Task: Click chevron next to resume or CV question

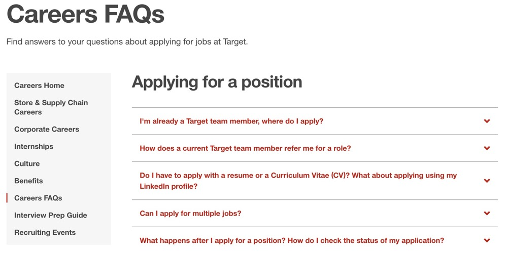Action: (x=487, y=181)
